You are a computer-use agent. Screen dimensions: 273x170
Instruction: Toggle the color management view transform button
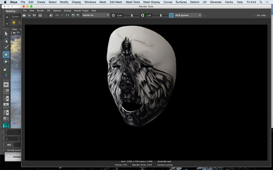(x=171, y=15)
